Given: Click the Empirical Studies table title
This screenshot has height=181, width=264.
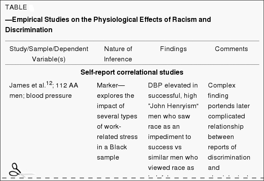Looking at the screenshot, I should tap(108, 24).
